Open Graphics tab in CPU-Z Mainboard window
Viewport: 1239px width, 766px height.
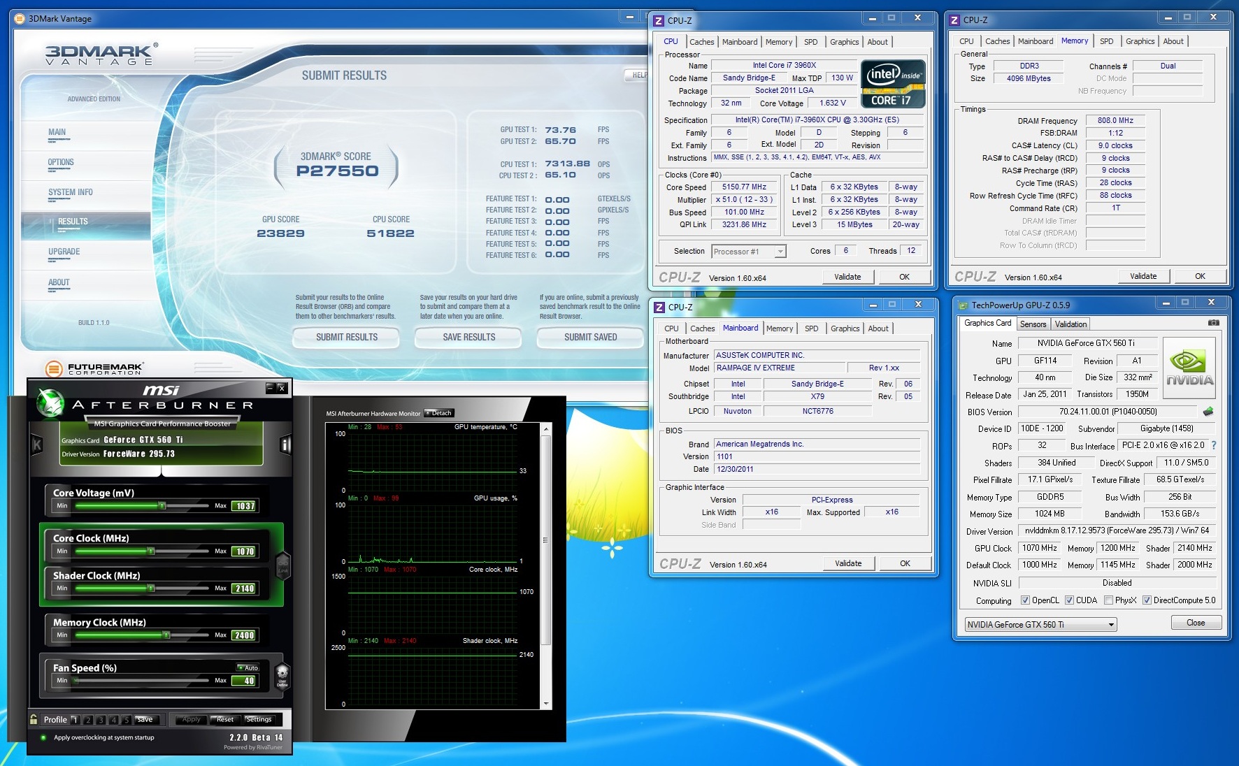point(845,328)
